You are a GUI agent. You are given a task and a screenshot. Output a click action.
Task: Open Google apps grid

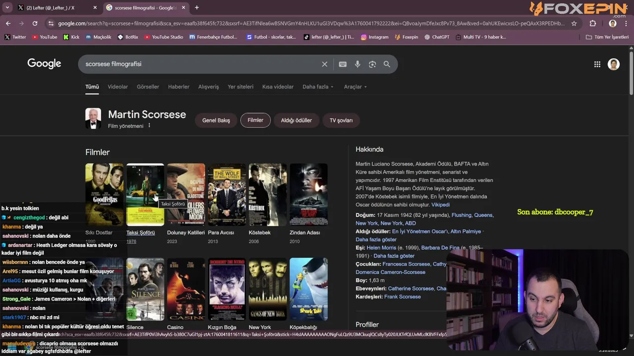pyautogui.click(x=597, y=64)
